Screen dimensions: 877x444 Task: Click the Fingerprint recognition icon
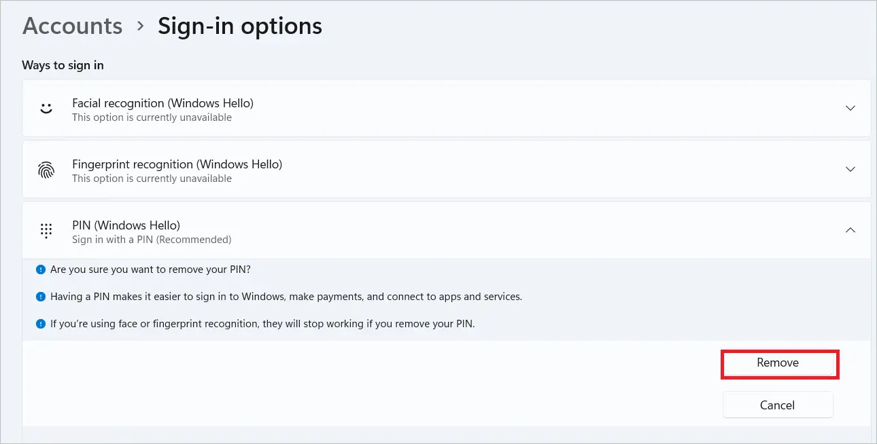tap(46, 170)
